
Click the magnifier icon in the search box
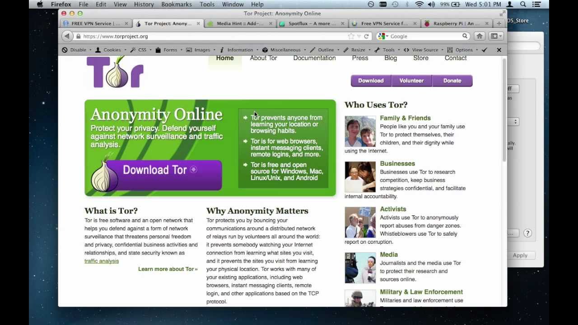[x=465, y=36]
